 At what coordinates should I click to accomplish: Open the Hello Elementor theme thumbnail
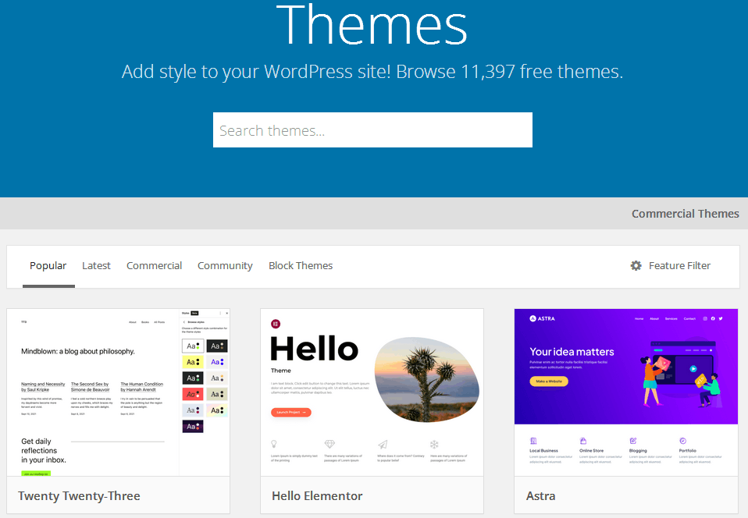click(x=372, y=392)
